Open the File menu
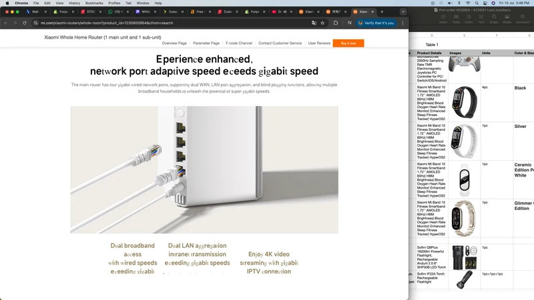This screenshot has width=534, height=300. point(36,3)
